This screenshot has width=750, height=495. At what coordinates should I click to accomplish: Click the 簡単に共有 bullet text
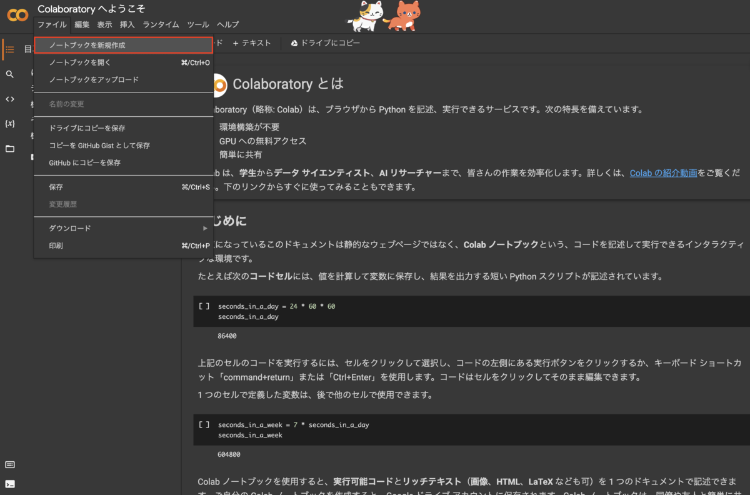(241, 154)
